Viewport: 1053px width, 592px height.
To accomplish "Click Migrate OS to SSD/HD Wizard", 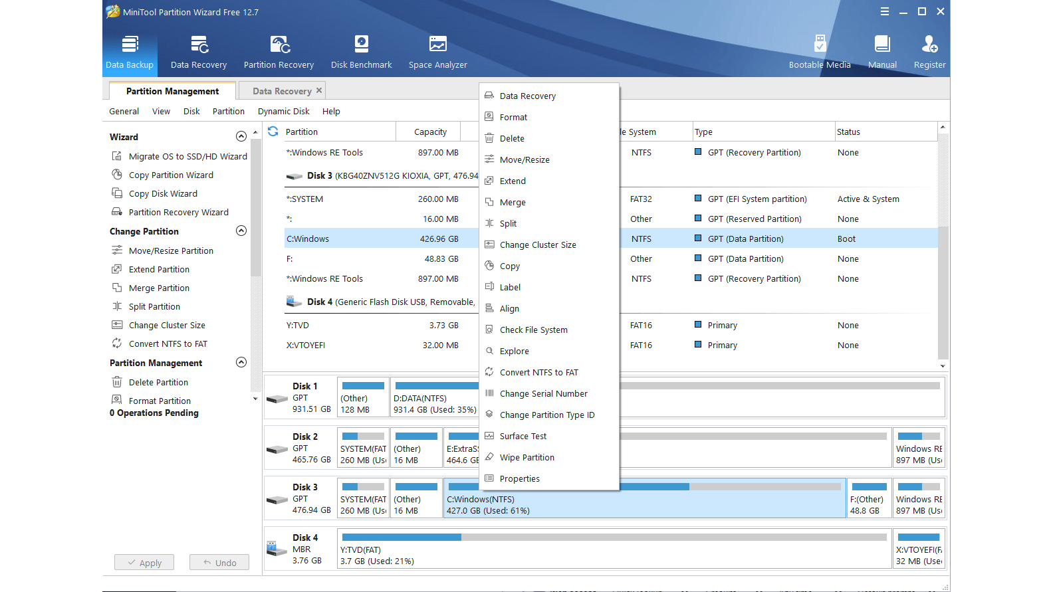I will (x=187, y=157).
